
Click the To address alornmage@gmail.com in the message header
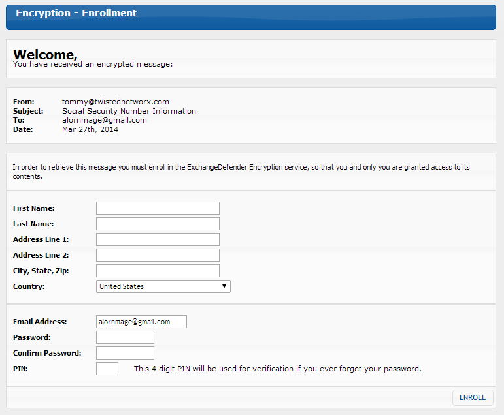(105, 120)
